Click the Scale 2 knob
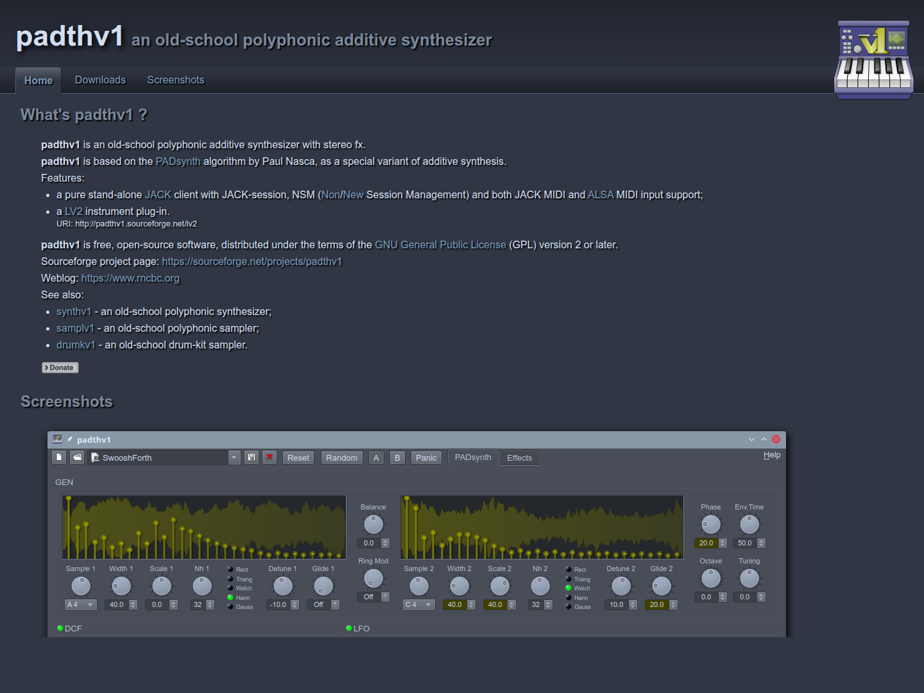924x693 pixels. tap(500, 586)
